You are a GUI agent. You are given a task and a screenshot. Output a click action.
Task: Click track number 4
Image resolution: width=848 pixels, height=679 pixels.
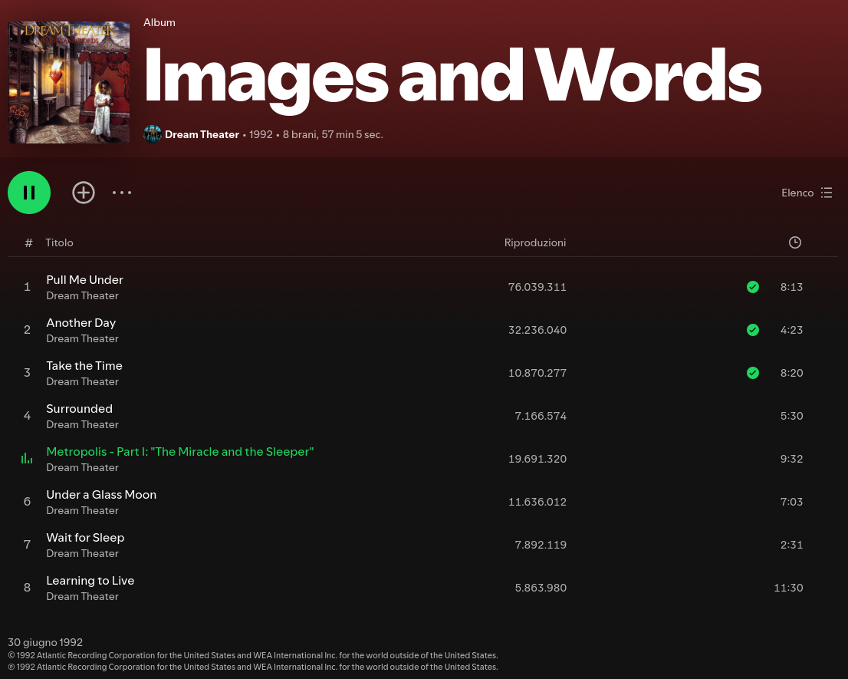[x=27, y=416]
